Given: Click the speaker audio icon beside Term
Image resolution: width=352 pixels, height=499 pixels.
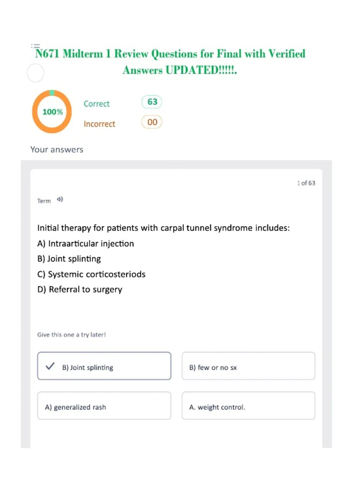Looking at the screenshot, I should [60, 200].
